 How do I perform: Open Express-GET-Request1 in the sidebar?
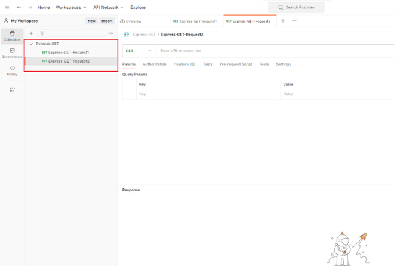pos(72,52)
